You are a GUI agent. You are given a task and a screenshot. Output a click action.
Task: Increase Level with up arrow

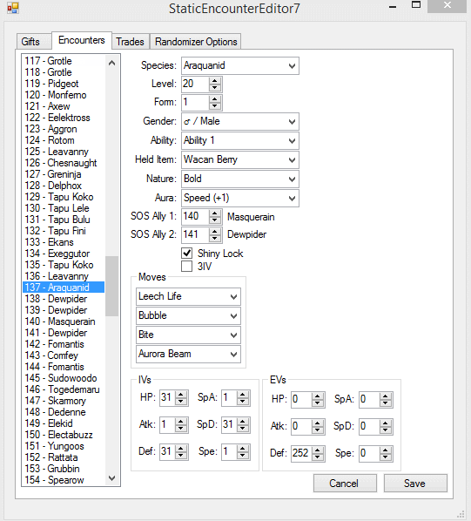pyautogui.click(x=215, y=81)
